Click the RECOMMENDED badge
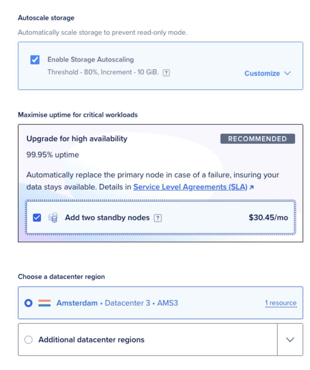This screenshot has height=370, width=310. point(257,139)
